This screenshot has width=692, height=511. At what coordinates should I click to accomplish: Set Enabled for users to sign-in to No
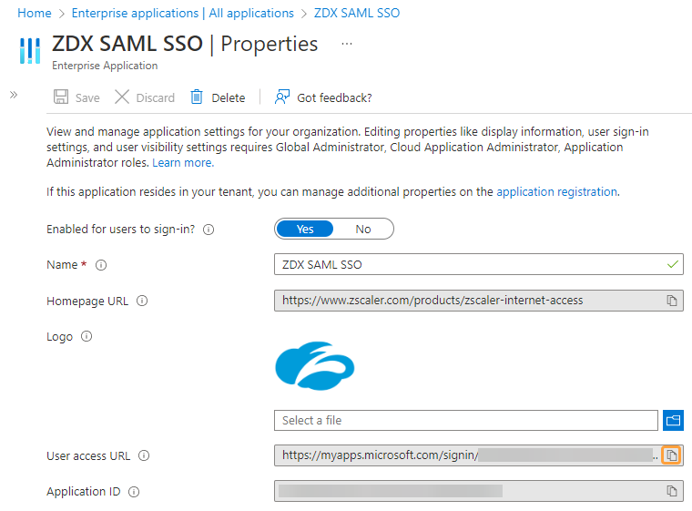tap(363, 229)
